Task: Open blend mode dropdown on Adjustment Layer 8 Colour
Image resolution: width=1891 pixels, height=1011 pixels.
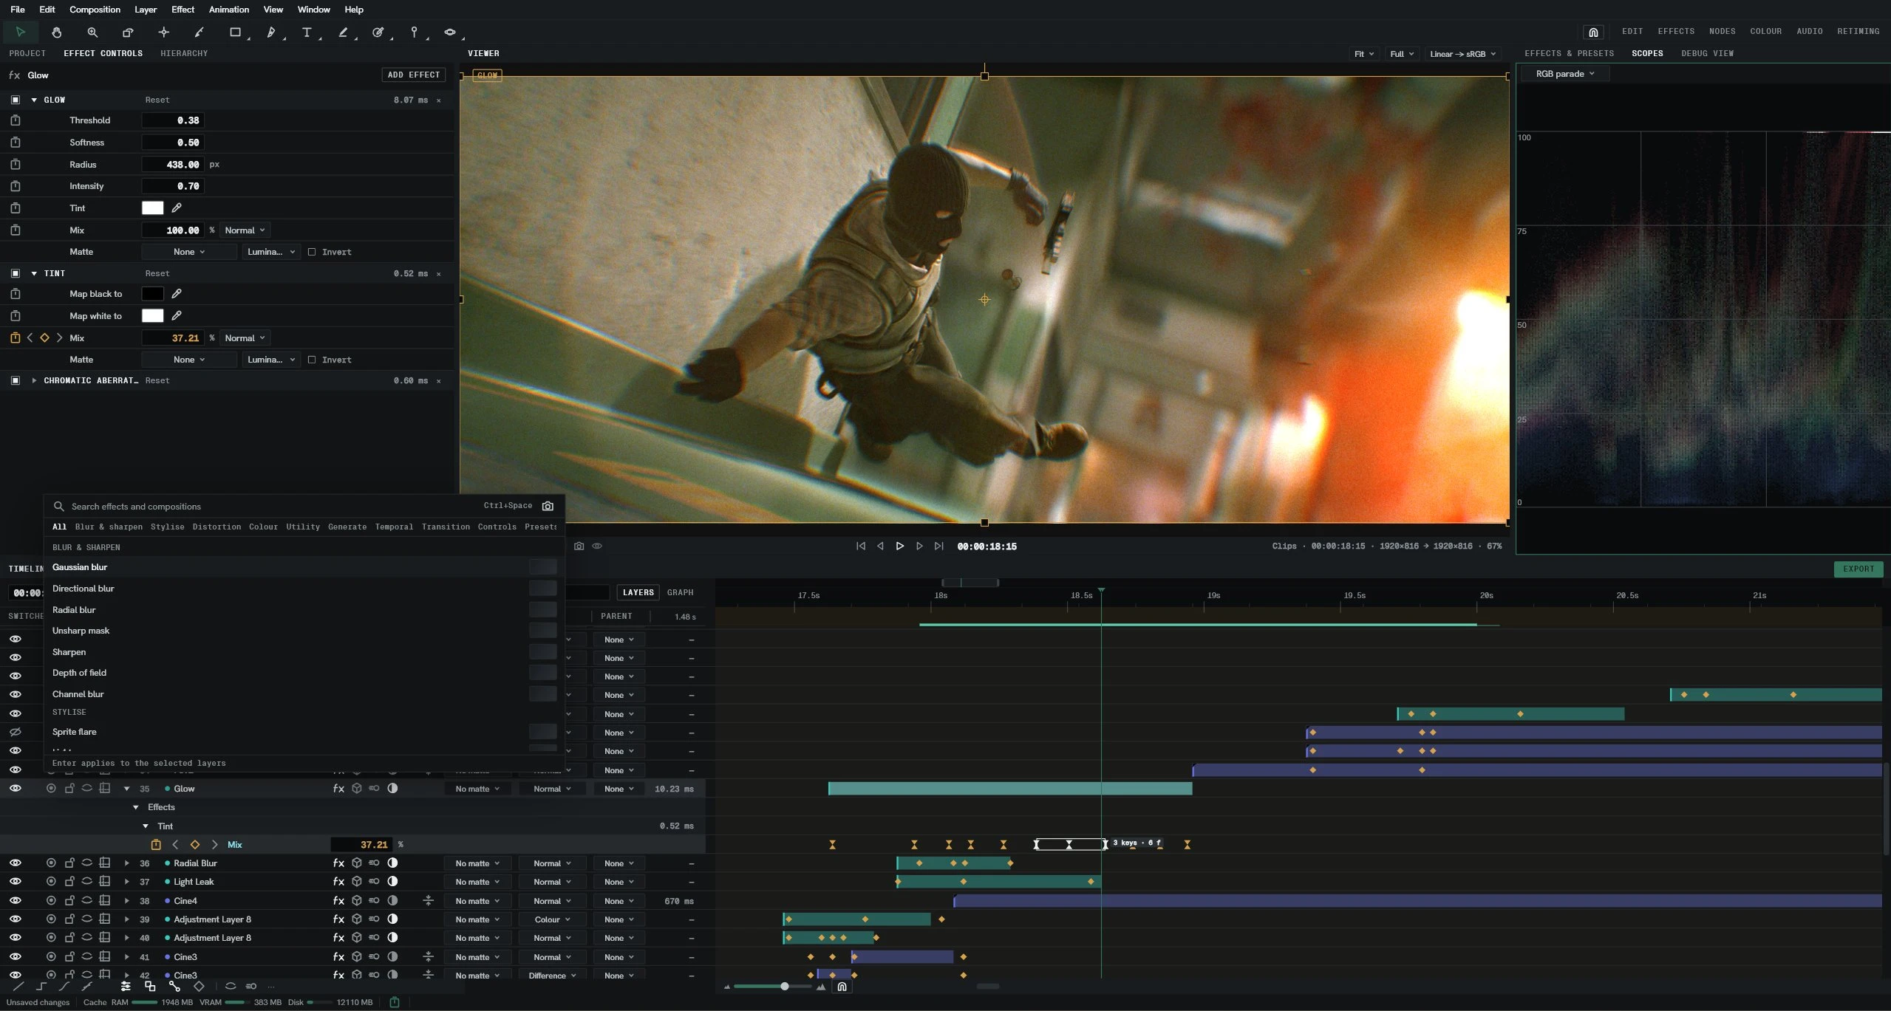Action: (553, 919)
